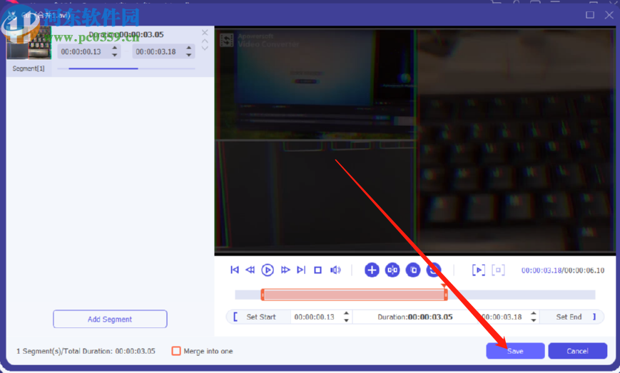Image resolution: width=620 pixels, height=373 pixels.
Task: Decrease segment list start time 00:00:00.13
Action: click(115, 55)
